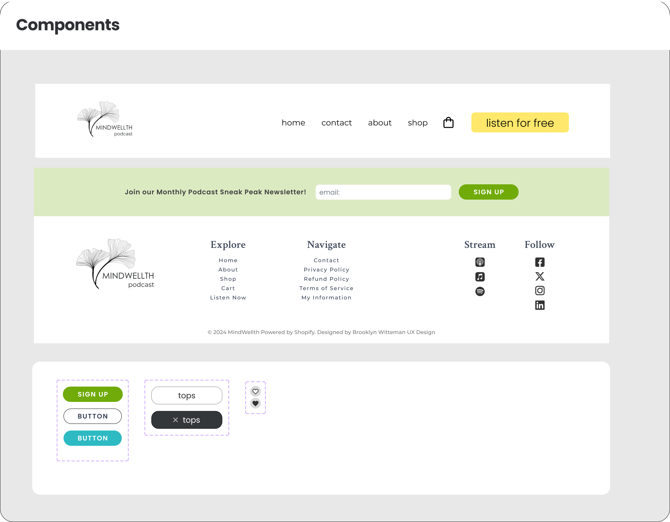The height and width of the screenshot is (522, 670).
Task: Toggle the filled heart favorite icon
Action: pyautogui.click(x=255, y=403)
